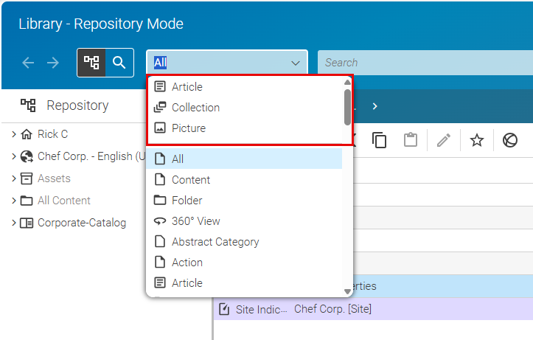Choose Article from recent types list
This screenshot has height=340, width=533.
pos(245,87)
